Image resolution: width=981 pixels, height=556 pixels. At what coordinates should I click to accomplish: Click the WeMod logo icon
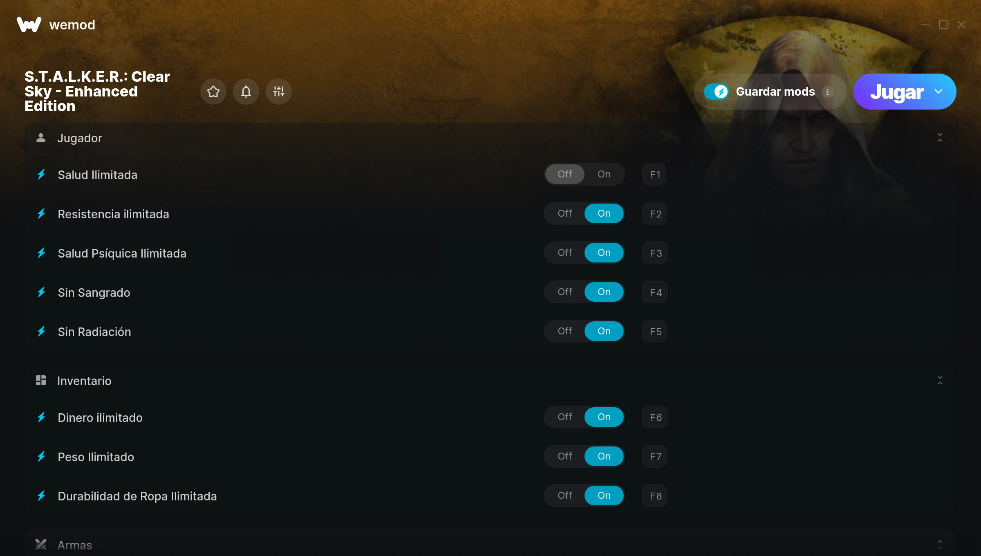(29, 25)
